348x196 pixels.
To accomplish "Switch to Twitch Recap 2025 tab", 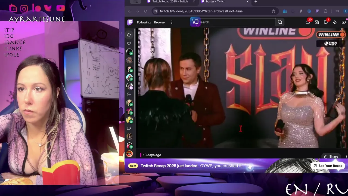I will 170,2.
